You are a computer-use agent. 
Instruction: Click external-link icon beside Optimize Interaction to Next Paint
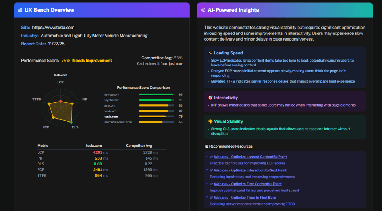coord(211,170)
